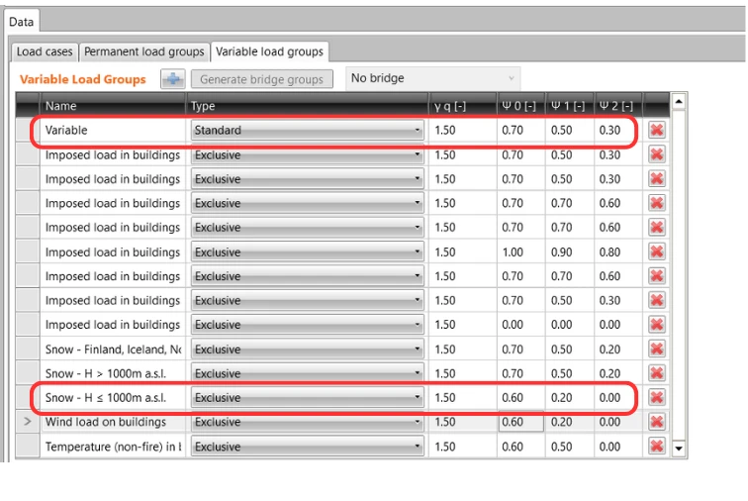Switch to the Data tab
The image size is (748, 501).
(x=22, y=22)
